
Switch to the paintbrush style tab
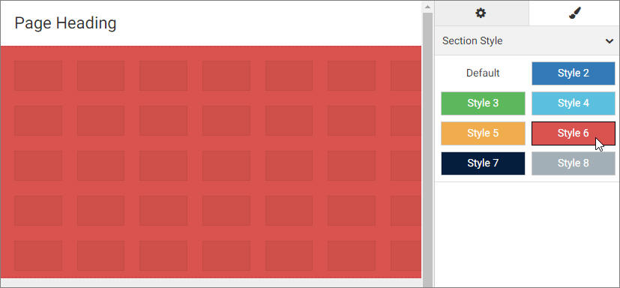[x=574, y=13]
